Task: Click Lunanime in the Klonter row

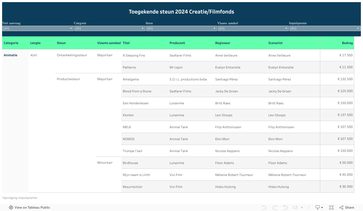Action: (x=177, y=115)
